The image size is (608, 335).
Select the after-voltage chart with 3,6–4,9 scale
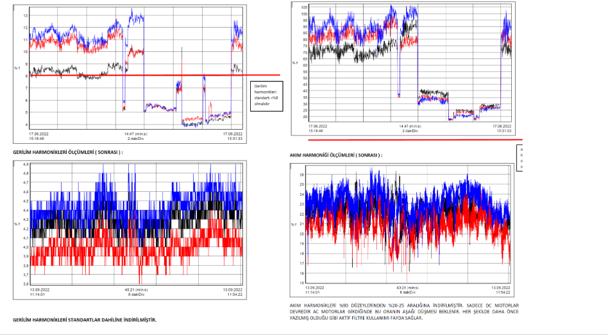(130, 230)
